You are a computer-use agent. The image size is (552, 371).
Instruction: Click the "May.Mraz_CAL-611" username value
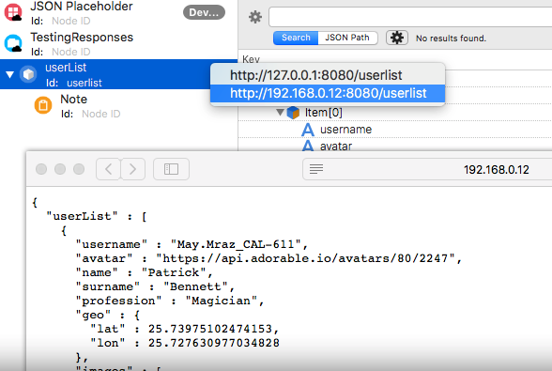(x=236, y=244)
